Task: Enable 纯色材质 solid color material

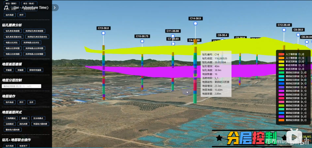Action: pyautogui.click(x=23, y=124)
